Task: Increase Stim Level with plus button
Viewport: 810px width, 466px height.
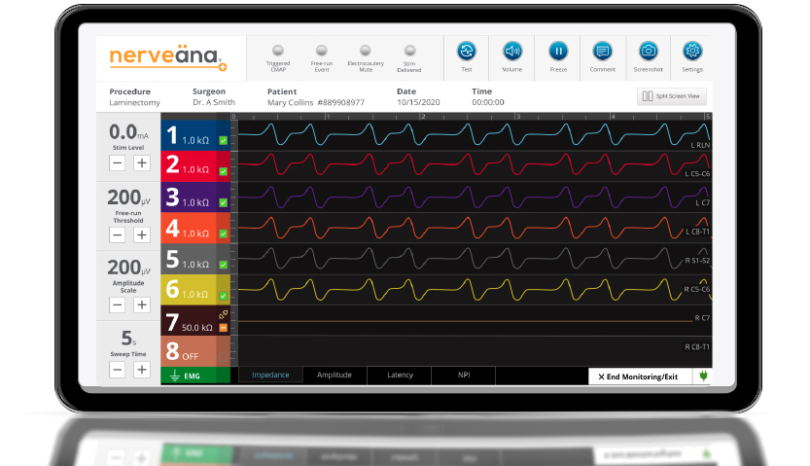Action: click(142, 163)
